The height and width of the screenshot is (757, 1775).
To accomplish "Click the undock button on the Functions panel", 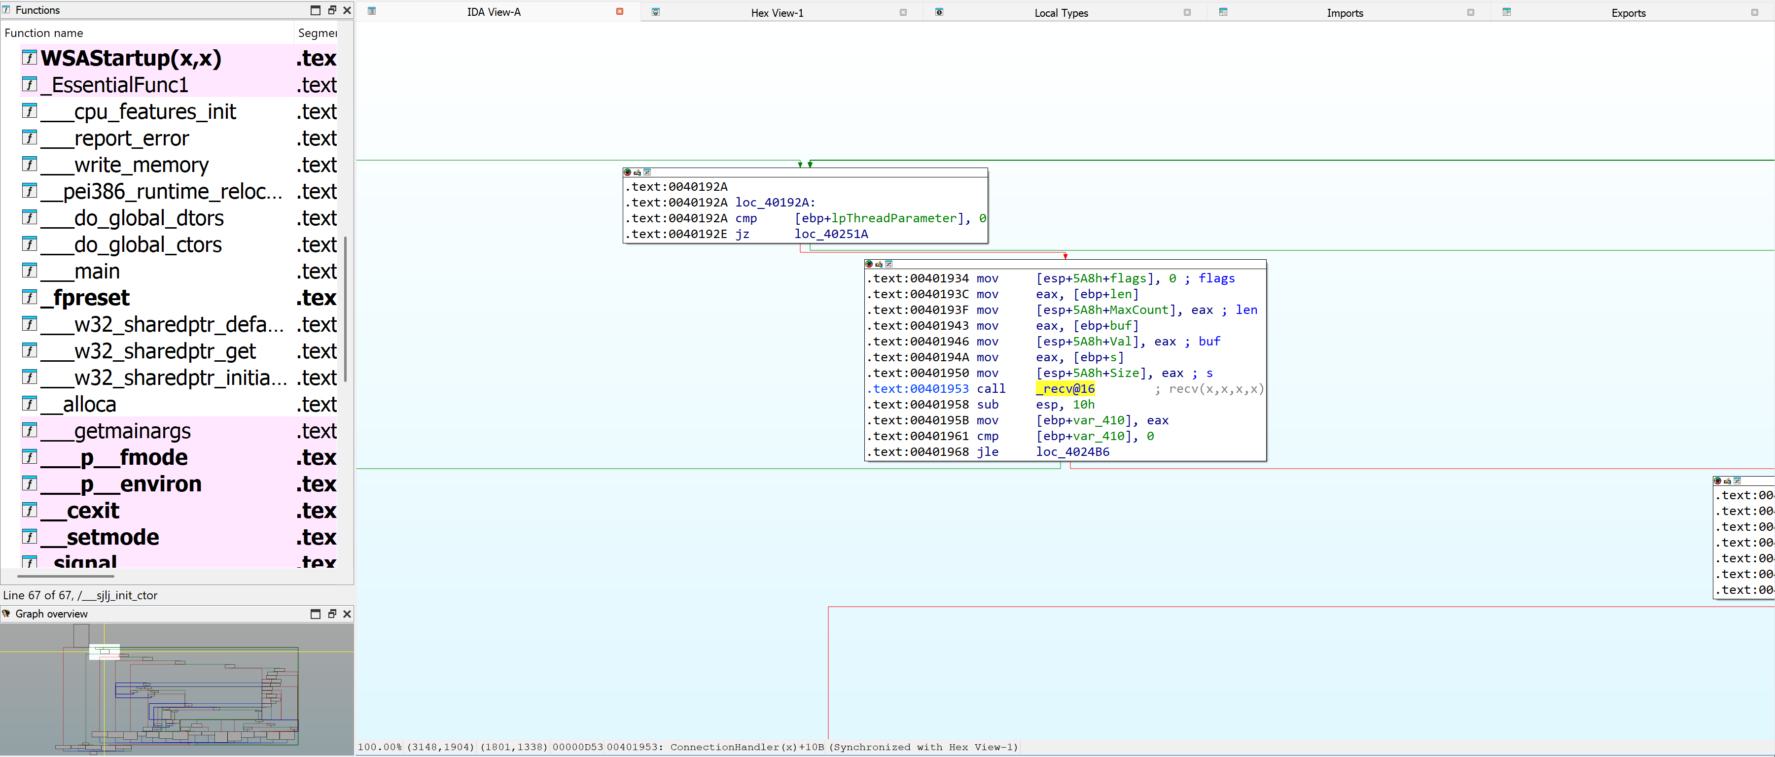I will 331,10.
